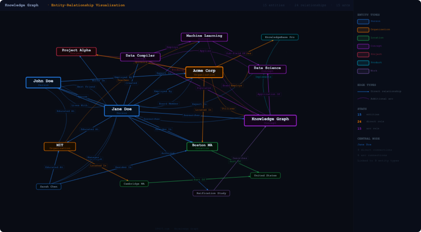Click the "Spouse" relationship edge label
This screenshot has width=421, height=232.
pyautogui.click(x=82, y=97)
